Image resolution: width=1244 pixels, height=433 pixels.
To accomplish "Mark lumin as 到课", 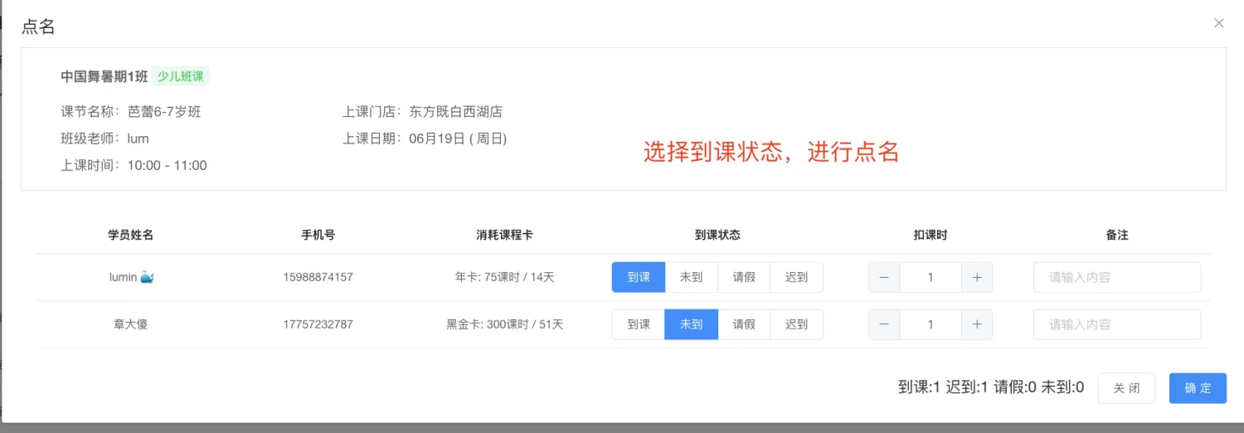I will [639, 278].
